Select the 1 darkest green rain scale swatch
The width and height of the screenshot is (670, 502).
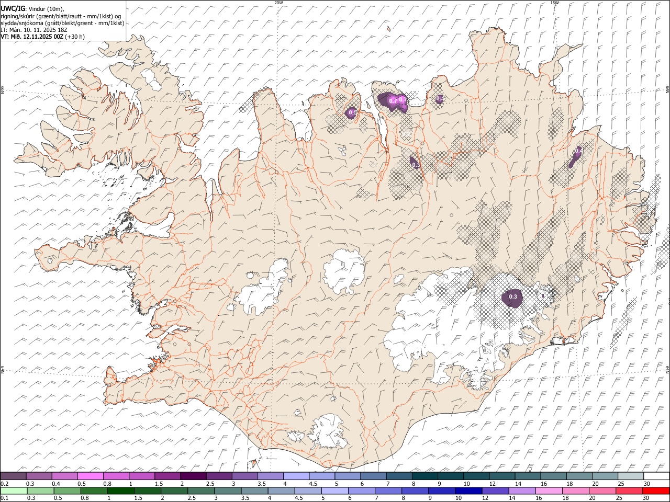tap(120, 490)
